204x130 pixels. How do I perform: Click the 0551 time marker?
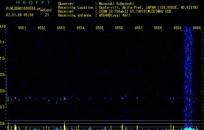[x=22, y=28]
